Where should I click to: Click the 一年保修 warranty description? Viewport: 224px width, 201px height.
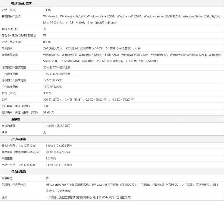click(x=89, y=197)
